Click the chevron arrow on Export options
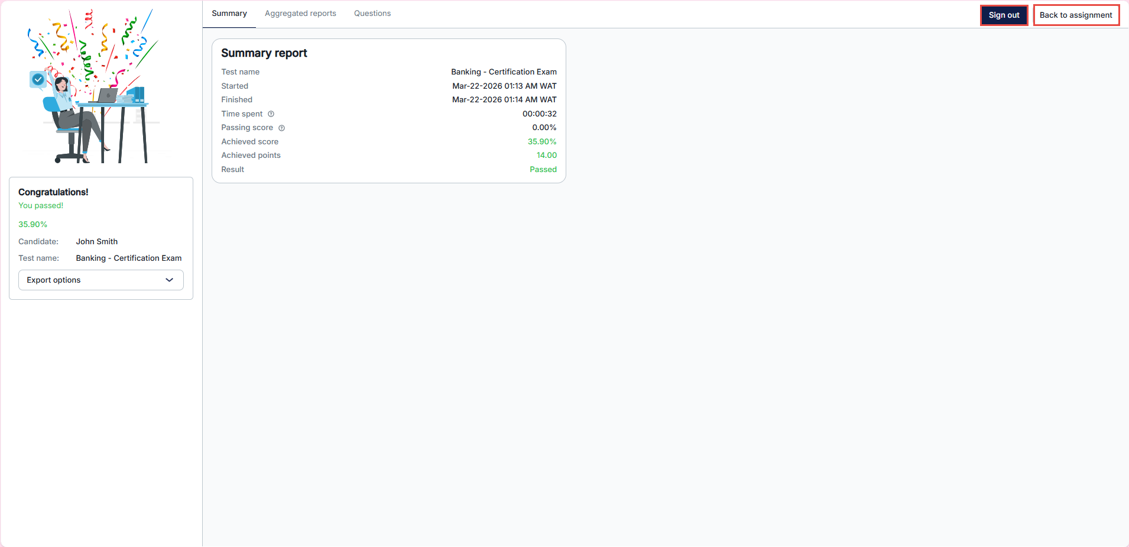The image size is (1129, 547). coord(170,280)
